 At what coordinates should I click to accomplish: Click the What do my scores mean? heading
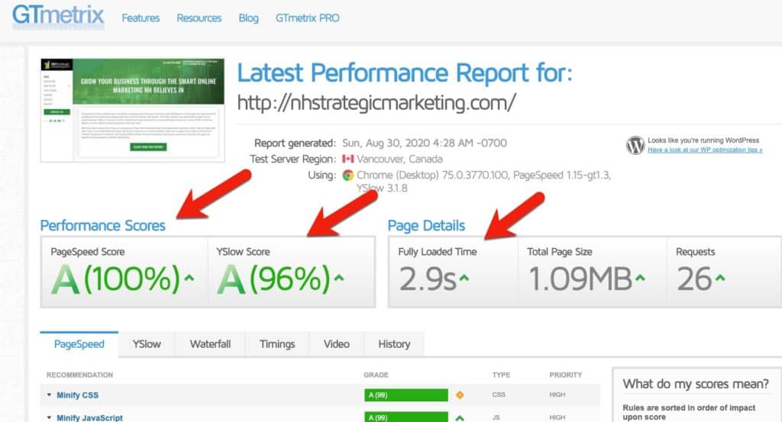(x=696, y=384)
